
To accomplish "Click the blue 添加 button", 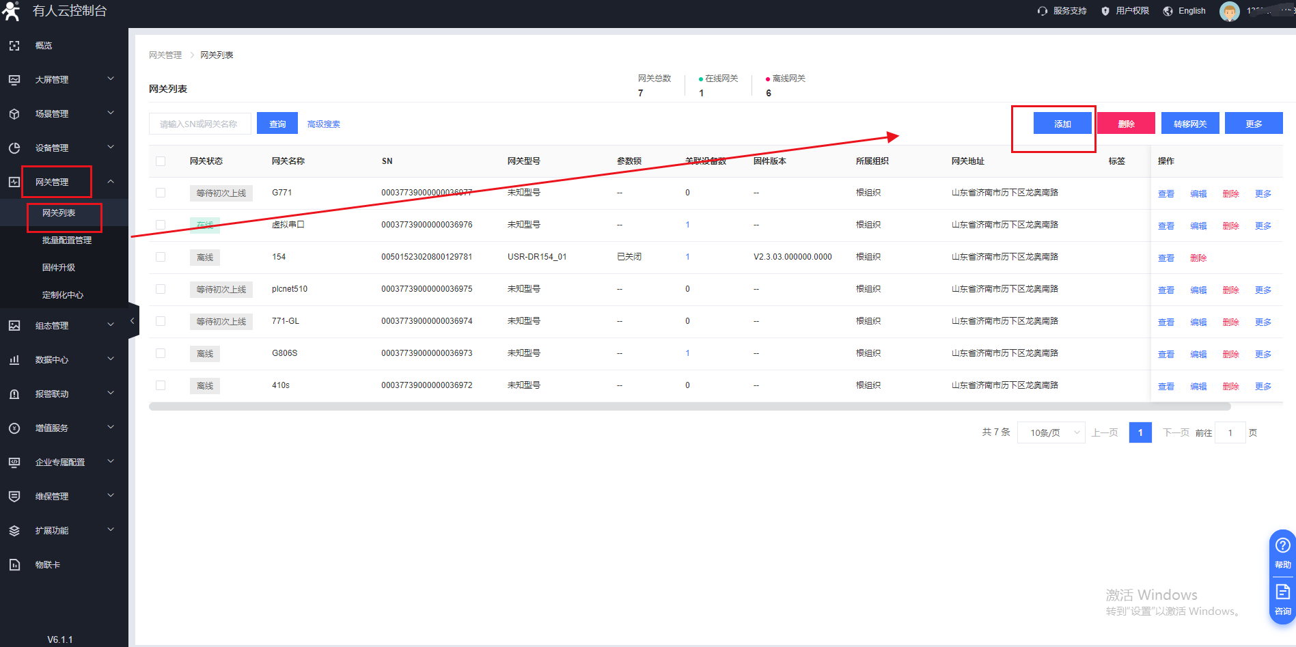I will (x=1062, y=124).
